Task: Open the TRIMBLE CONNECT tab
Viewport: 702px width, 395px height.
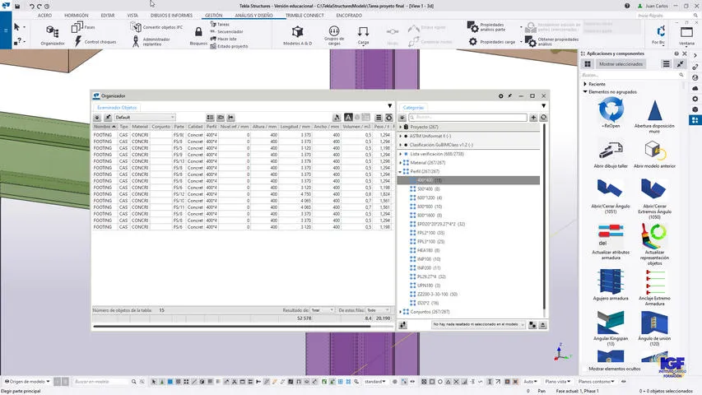Action: click(x=305, y=16)
